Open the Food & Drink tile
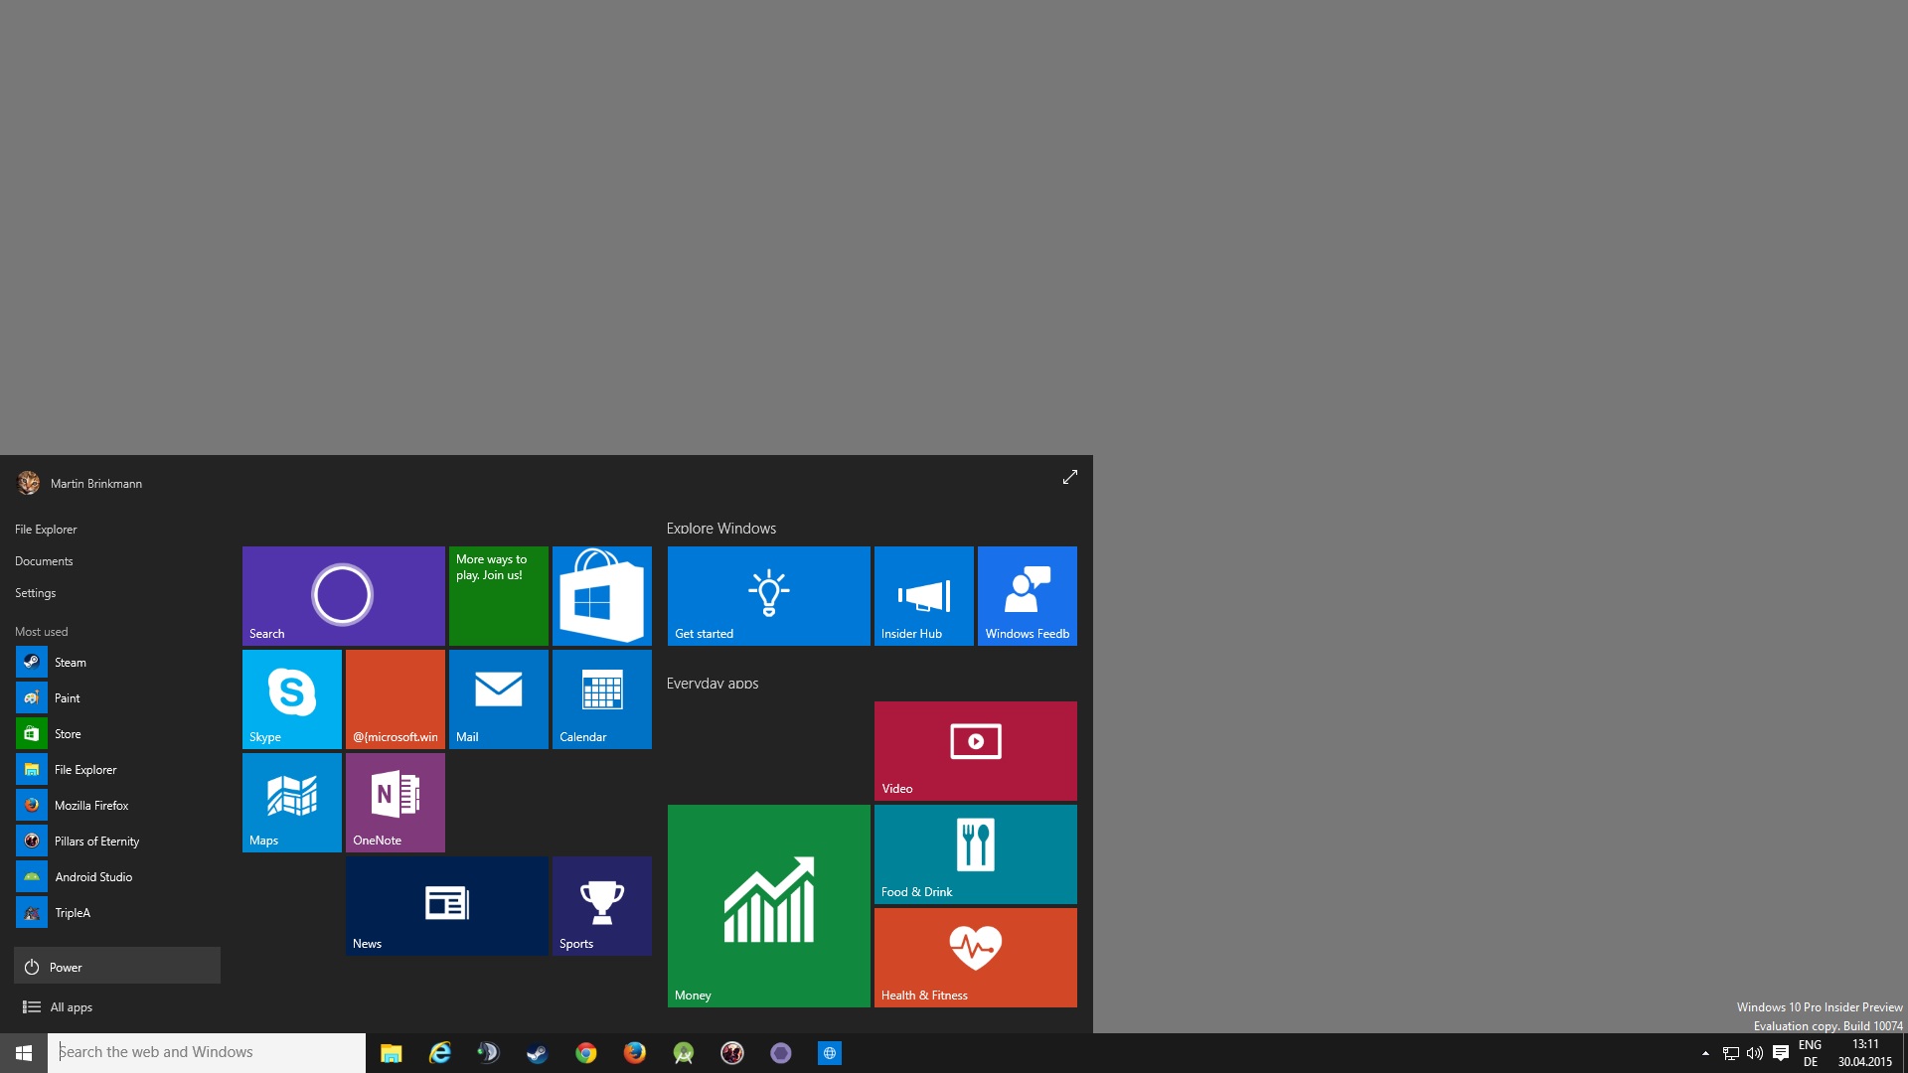Image resolution: width=1908 pixels, height=1073 pixels. 975,853
